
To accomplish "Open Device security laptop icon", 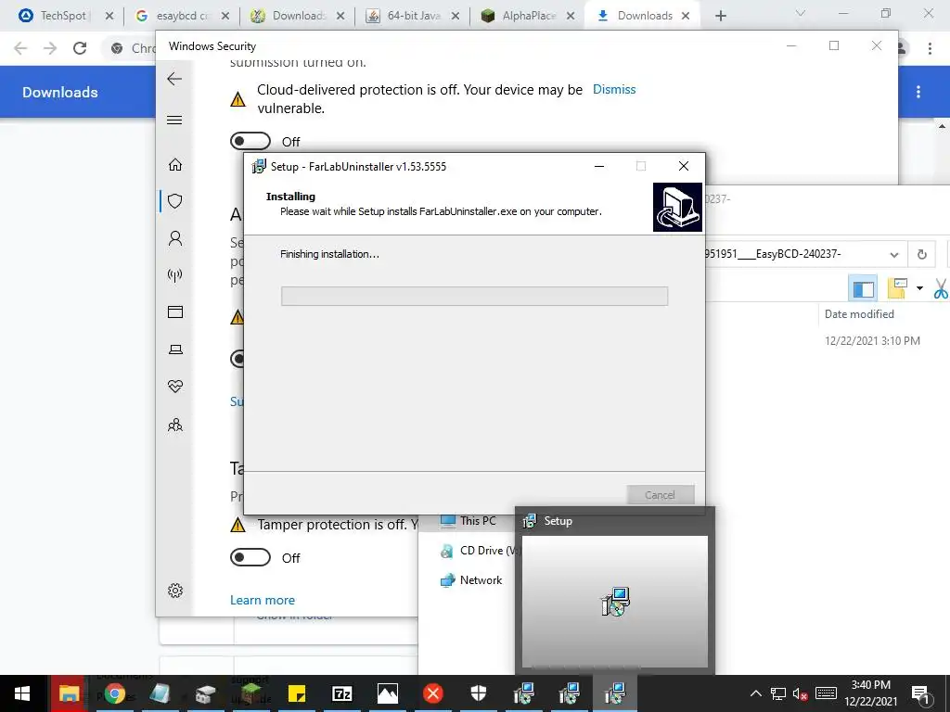I will pos(175,350).
